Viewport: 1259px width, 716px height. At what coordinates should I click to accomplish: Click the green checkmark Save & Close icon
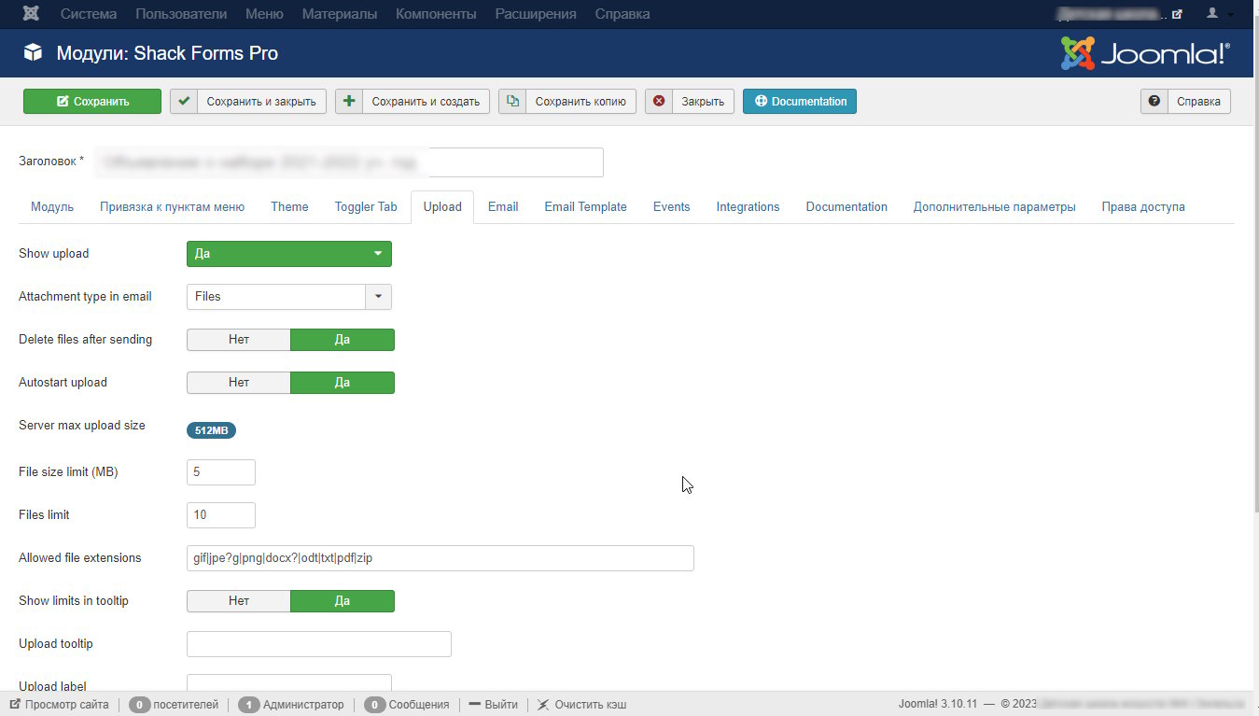(184, 102)
